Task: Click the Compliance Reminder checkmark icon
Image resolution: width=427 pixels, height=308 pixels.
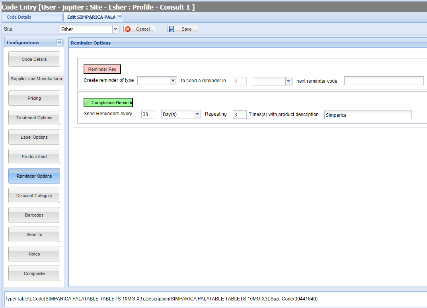Action: click(87, 103)
